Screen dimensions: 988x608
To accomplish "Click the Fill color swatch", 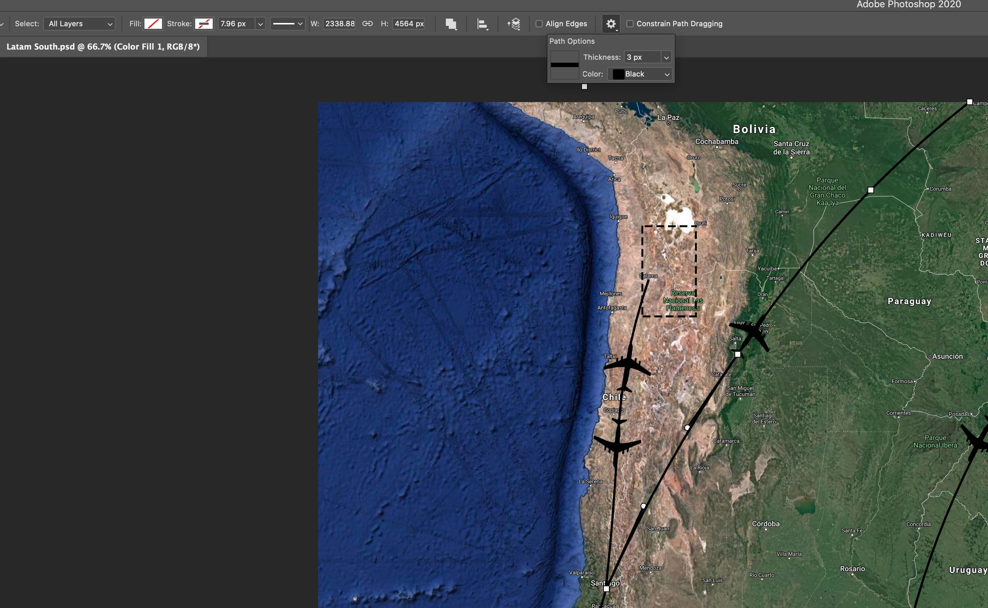I will 153,24.
